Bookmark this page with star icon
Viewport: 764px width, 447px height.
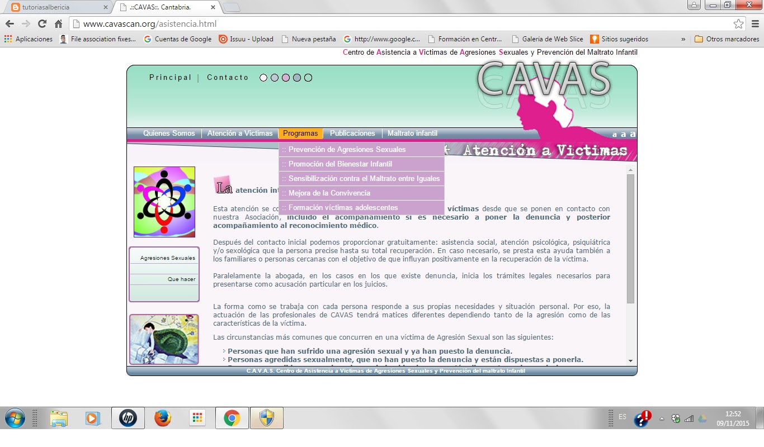click(738, 24)
